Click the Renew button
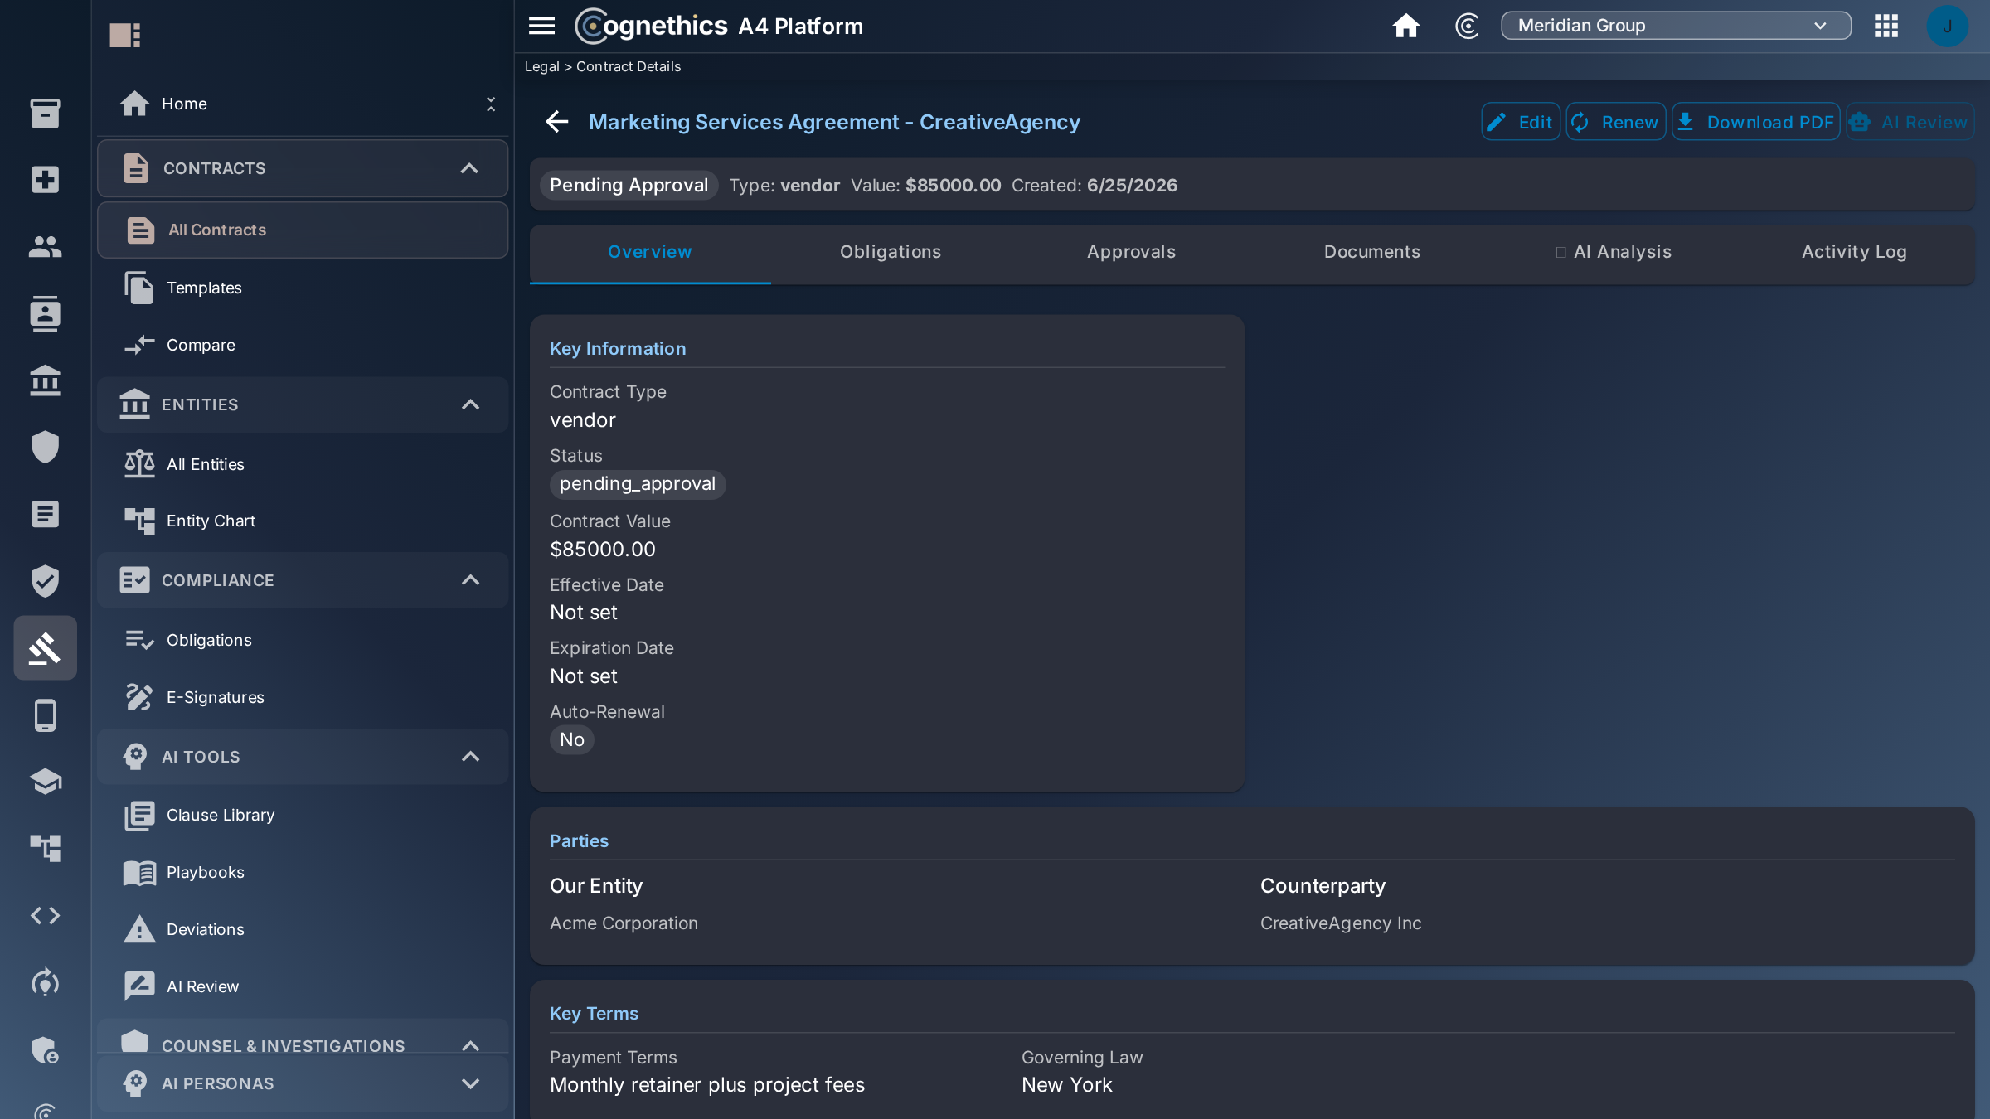 pos(1615,122)
